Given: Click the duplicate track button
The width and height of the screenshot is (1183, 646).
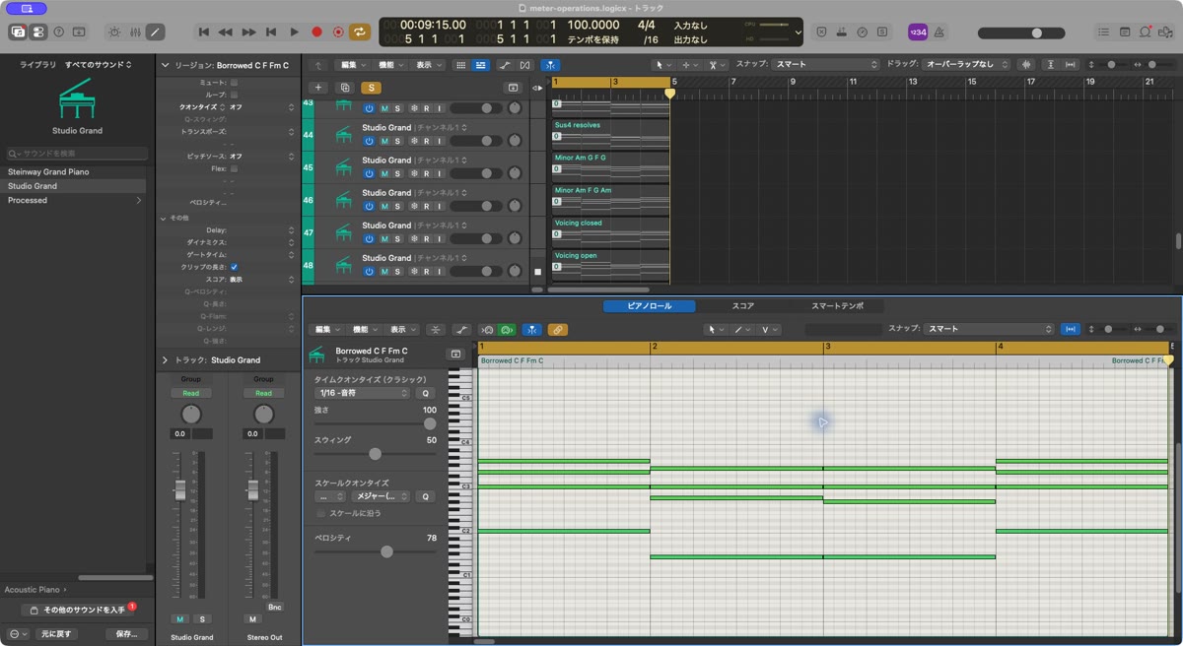Looking at the screenshot, I should pyautogui.click(x=344, y=88).
